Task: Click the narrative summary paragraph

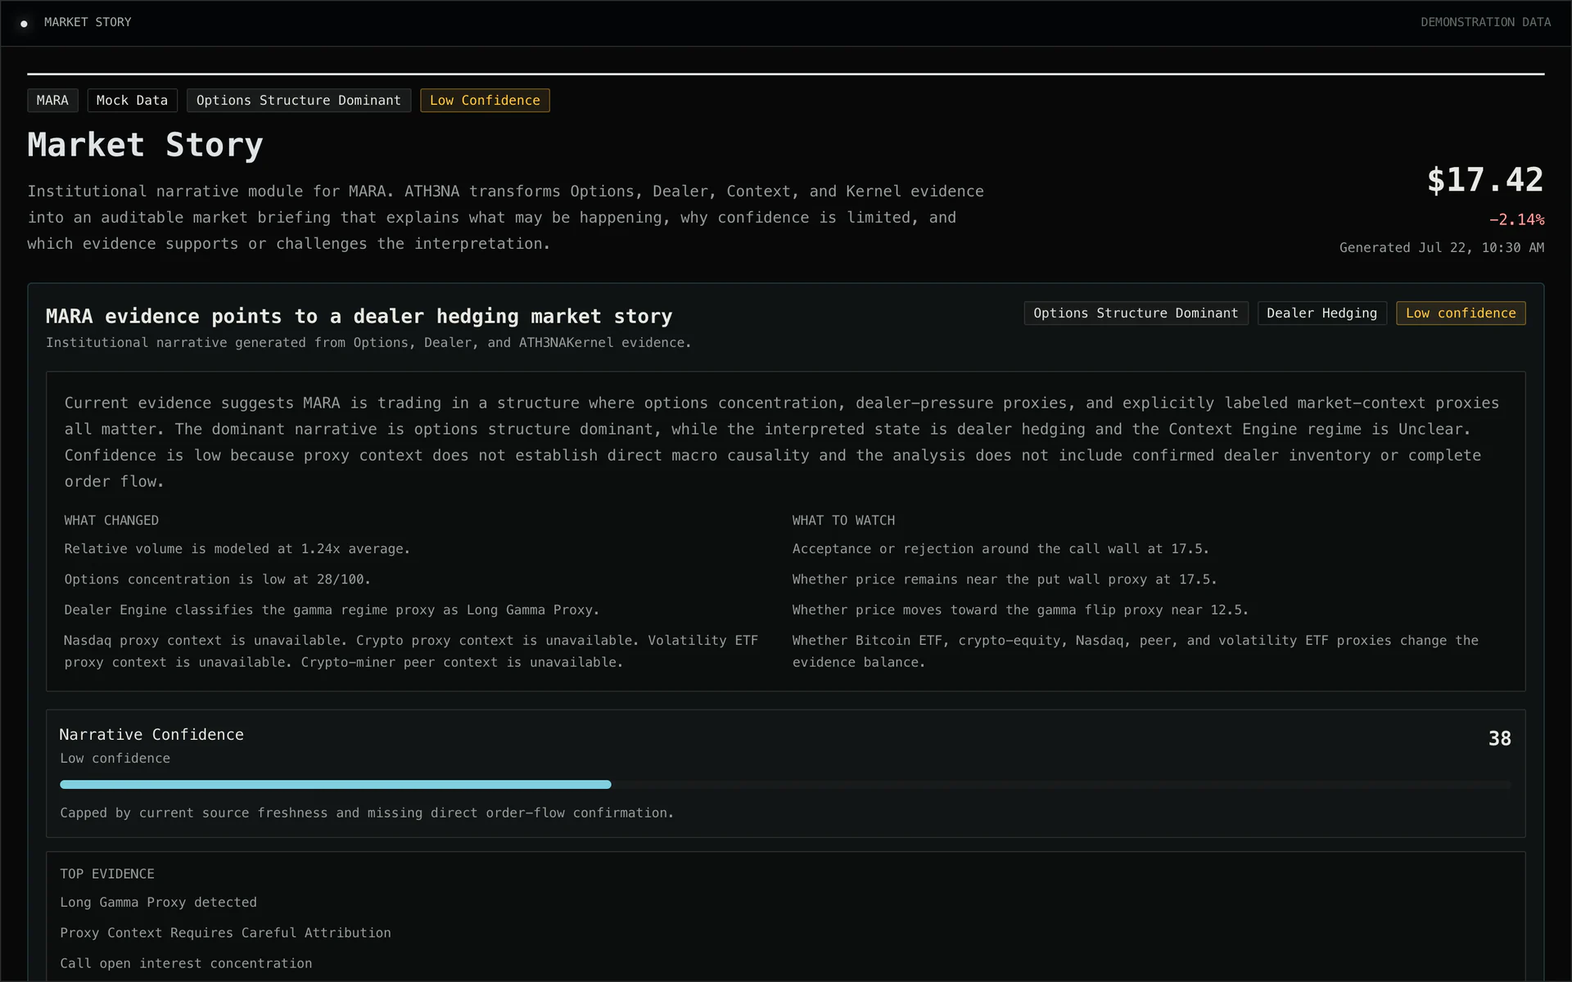Action: 782,442
